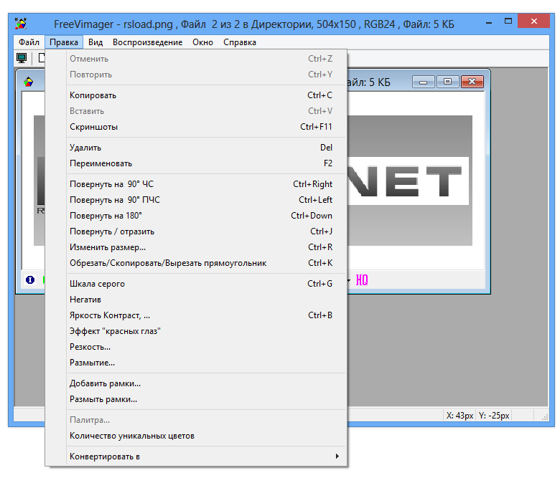The image size is (560, 478).
Task: Minimize the inner rsload.png image window
Action: [423, 82]
